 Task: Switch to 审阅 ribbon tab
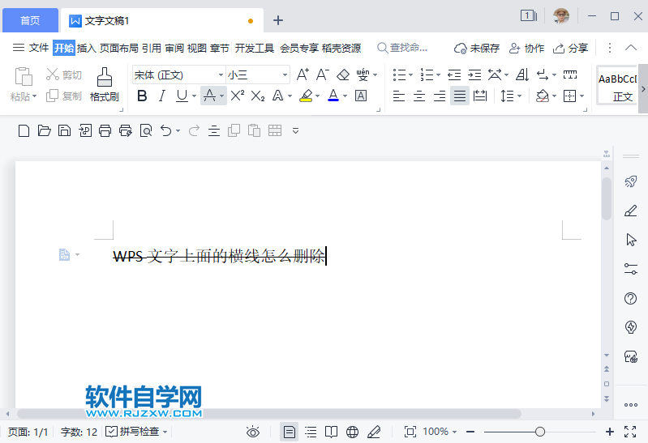[x=174, y=48]
